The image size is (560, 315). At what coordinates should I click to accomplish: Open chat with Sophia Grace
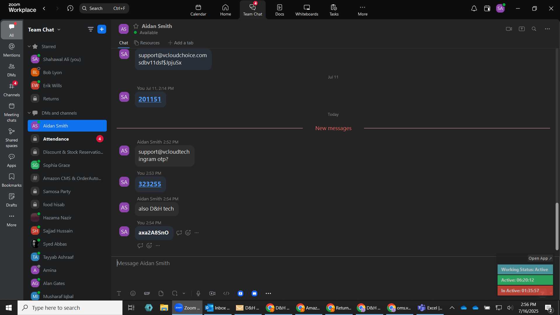click(67, 165)
